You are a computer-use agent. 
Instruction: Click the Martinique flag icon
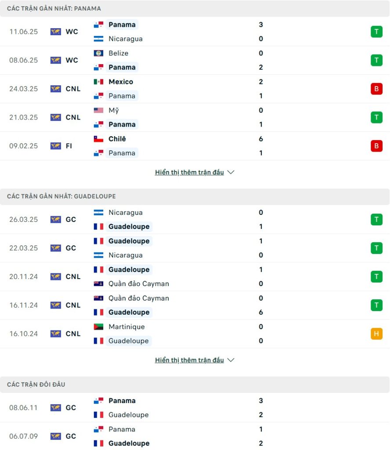98,327
